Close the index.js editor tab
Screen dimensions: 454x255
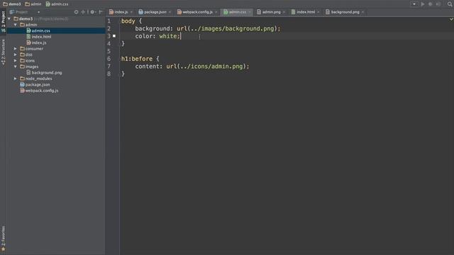(x=131, y=12)
